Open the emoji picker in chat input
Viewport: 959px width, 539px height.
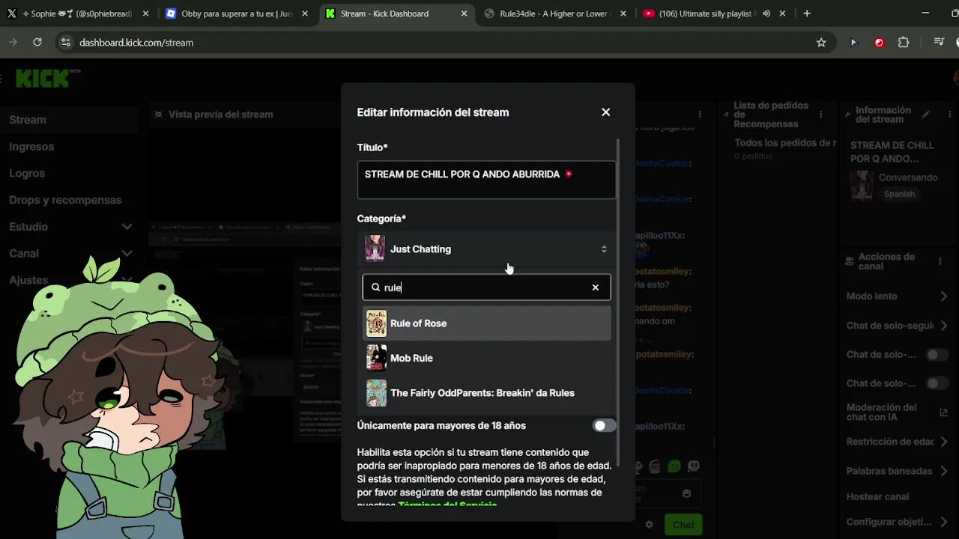[x=687, y=493]
